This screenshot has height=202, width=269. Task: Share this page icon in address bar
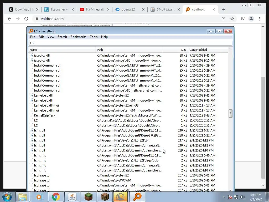(224, 19)
